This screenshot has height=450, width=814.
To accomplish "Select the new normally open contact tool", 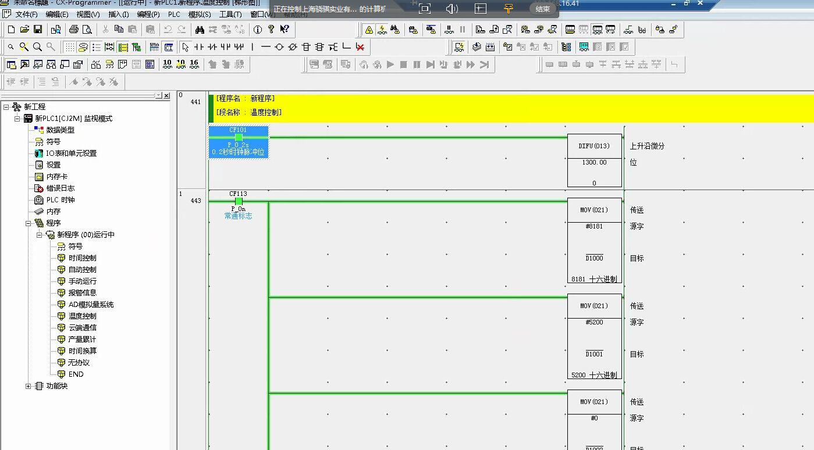I will coord(199,47).
